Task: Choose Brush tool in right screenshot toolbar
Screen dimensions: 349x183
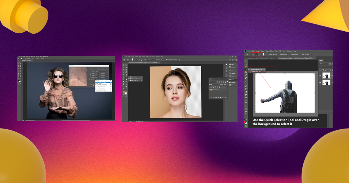Action: tap(246, 81)
